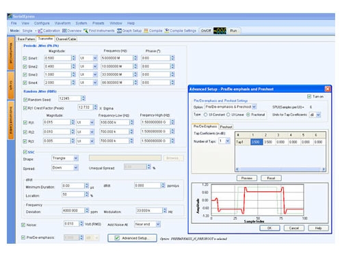Screen dimensions: 342x256
Task: Click the Deviation ppm spinner
Action: pyautogui.click(x=87, y=210)
